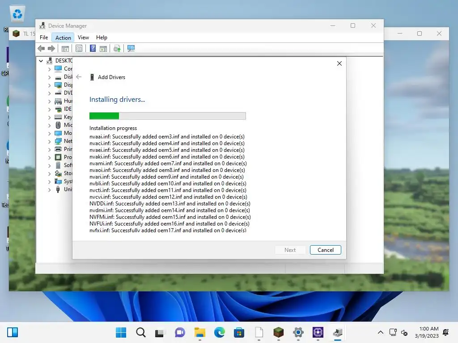
Task: Expand the Disk drives tree node
Action: pyautogui.click(x=49, y=77)
